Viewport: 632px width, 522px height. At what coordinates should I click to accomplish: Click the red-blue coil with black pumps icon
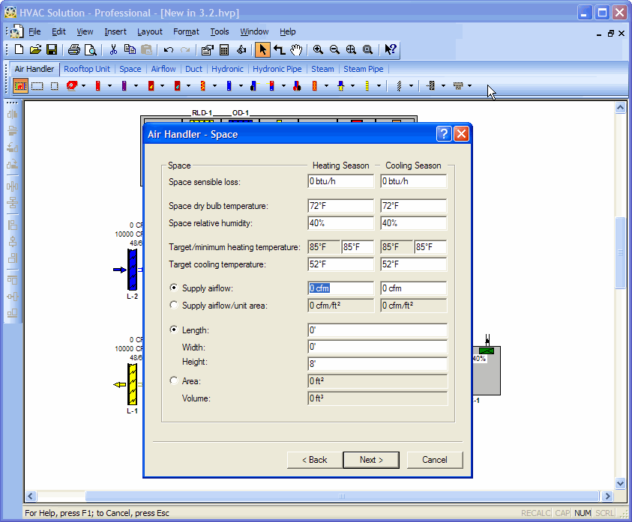pyautogui.click(x=297, y=86)
